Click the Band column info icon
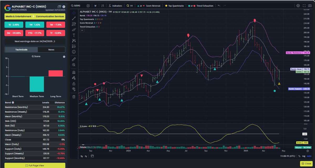This screenshot has height=168, width=315. click(x=13, y=103)
